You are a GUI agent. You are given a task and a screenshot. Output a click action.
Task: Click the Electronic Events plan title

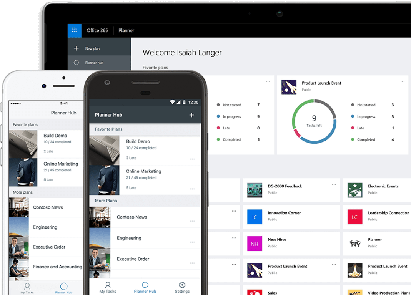pyautogui.click(x=383, y=186)
